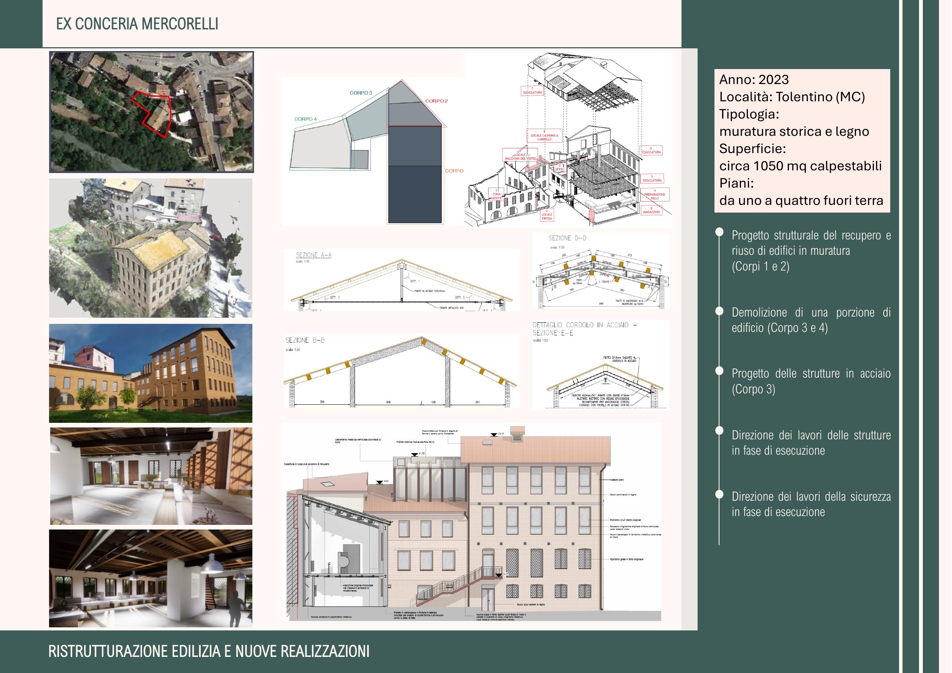Click the 'Anno: 2023' line

pos(754,79)
